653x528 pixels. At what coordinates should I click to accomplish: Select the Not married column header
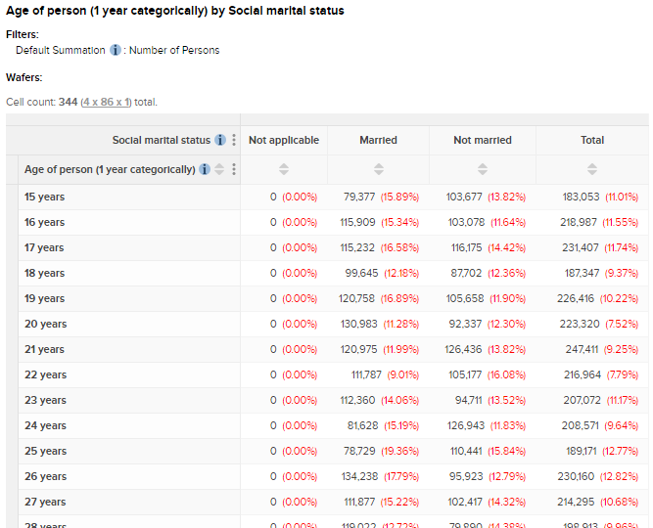[483, 140]
